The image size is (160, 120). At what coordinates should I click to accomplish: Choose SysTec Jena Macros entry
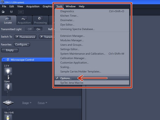(x=92, y=83)
